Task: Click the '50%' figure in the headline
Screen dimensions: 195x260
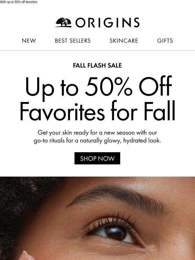Action: 108,86
